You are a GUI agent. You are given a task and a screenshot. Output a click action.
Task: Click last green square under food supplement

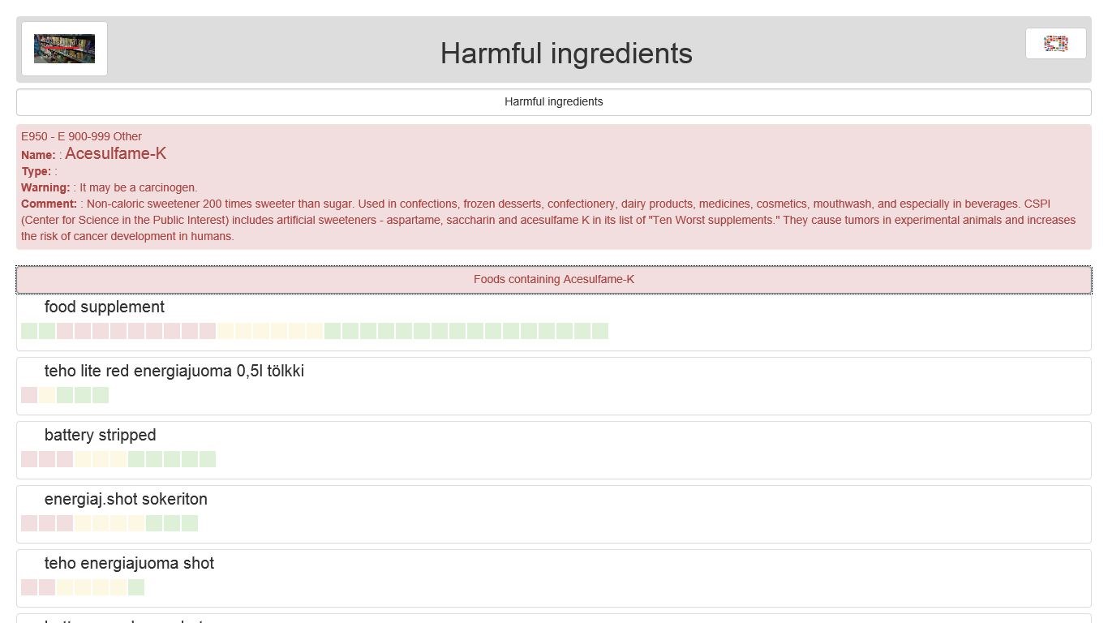tap(600, 331)
